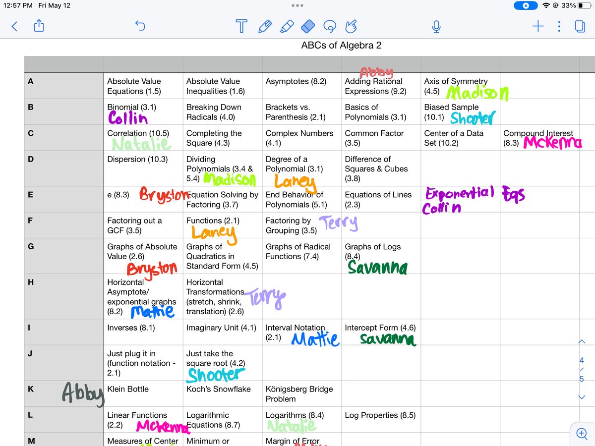
Task: Select the Pen tool
Action: 265,26
